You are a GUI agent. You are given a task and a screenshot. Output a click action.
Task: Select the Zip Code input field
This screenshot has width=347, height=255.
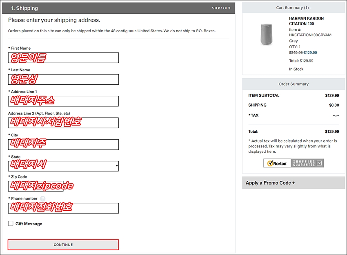click(x=36, y=186)
